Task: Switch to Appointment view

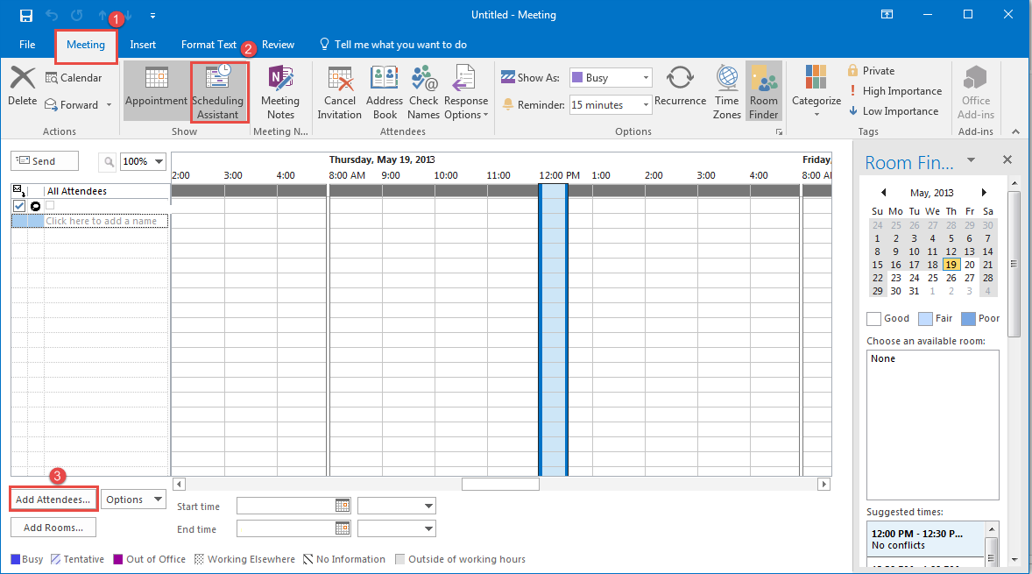Action: click(156, 91)
